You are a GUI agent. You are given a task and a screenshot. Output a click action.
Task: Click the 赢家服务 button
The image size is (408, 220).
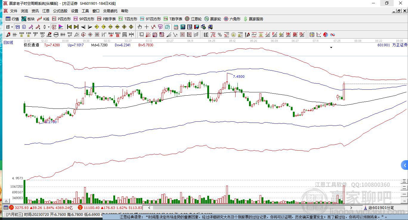254,19
